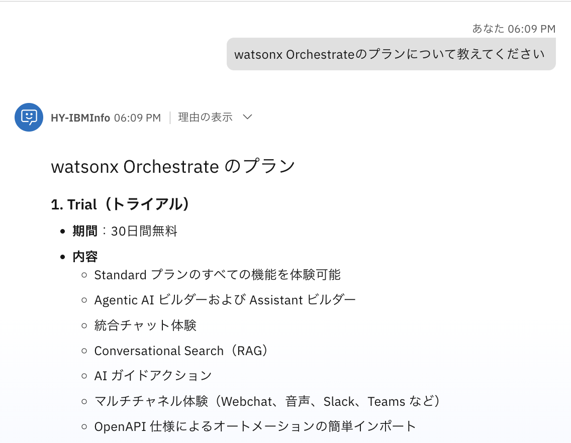Click the 理由の表示 label
This screenshot has width=571, height=443.
click(x=205, y=118)
